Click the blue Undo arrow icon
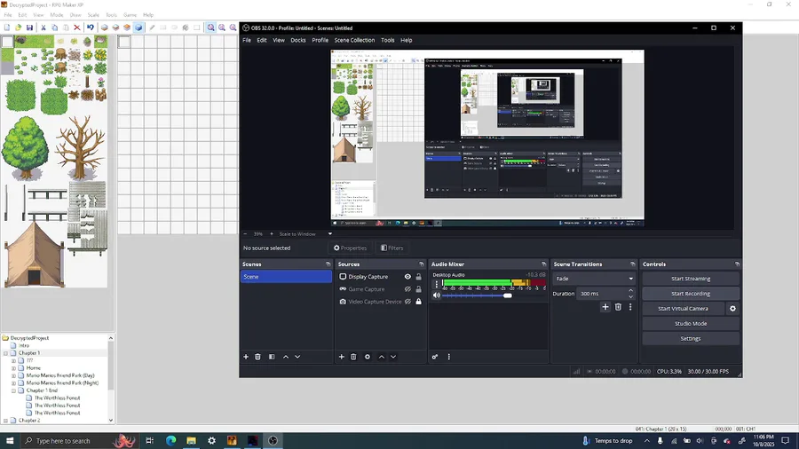This screenshot has width=799, height=449. (x=91, y=28)
